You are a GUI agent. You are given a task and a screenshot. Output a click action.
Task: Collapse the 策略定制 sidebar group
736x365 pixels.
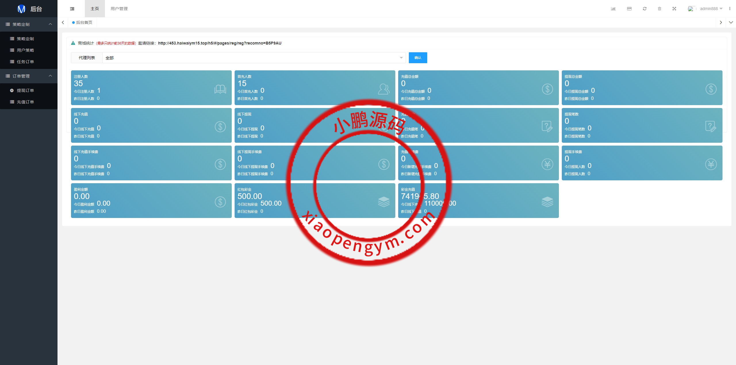pos(29,24)
